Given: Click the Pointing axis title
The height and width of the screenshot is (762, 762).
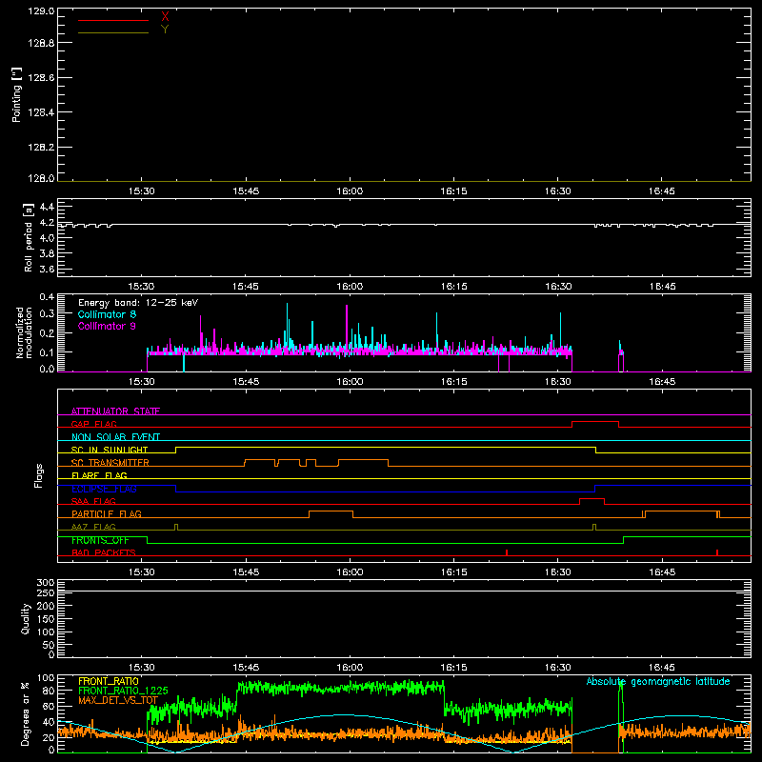Looking at the screenshot, I should coord(16,94).
